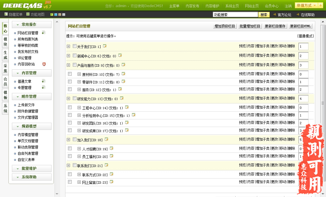
Task: Expand the 关于我们 category tree
Action: click(68, 46)
